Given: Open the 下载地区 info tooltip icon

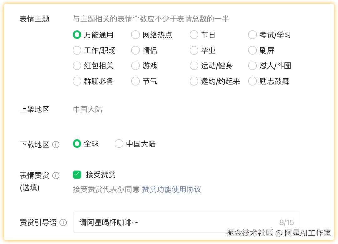Looking at the screenshot, I should pos(56,145).
